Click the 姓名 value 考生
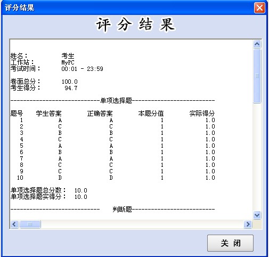 [68, 56]
